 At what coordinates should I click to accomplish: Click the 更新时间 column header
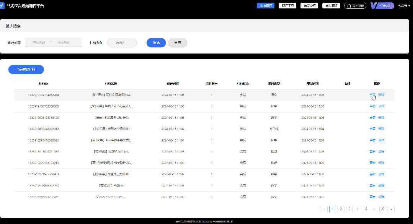(313, 84)
